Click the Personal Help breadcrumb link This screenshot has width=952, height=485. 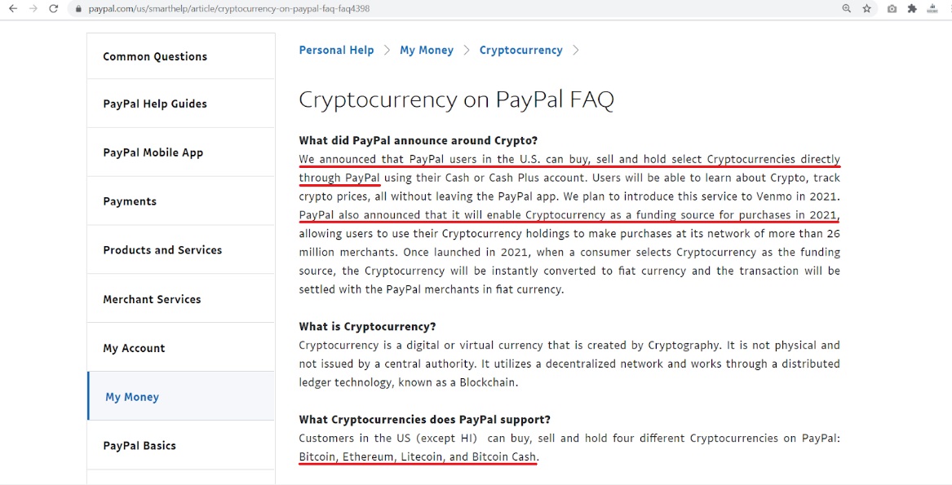coord(336,51)
